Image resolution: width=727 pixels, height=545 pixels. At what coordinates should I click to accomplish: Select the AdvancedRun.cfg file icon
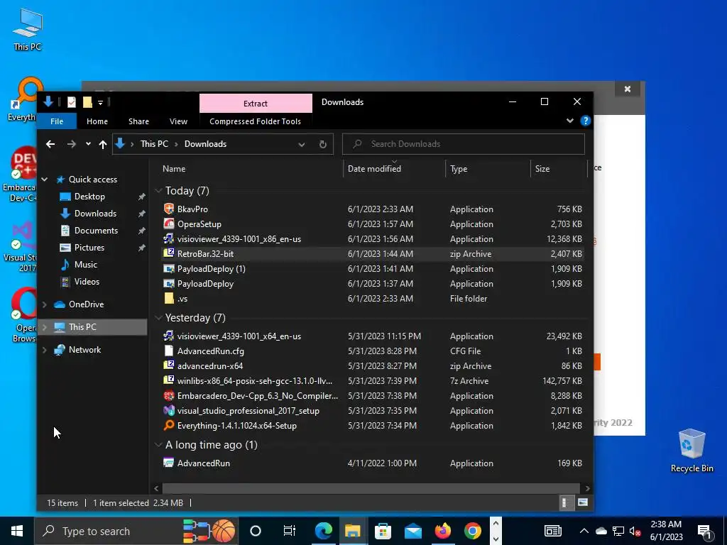click(169, 351)
